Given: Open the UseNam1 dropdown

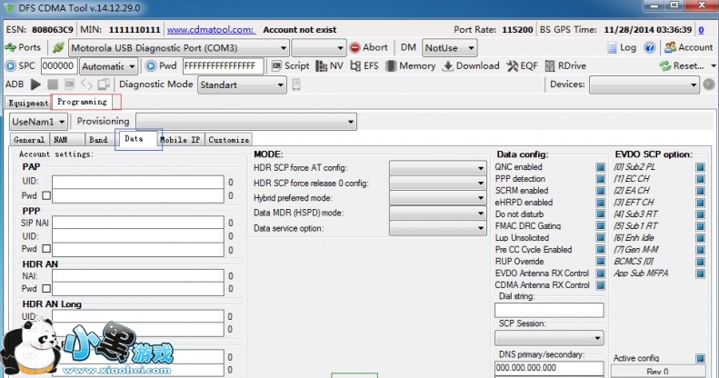Looking at the screenshot, I should 38,122.
